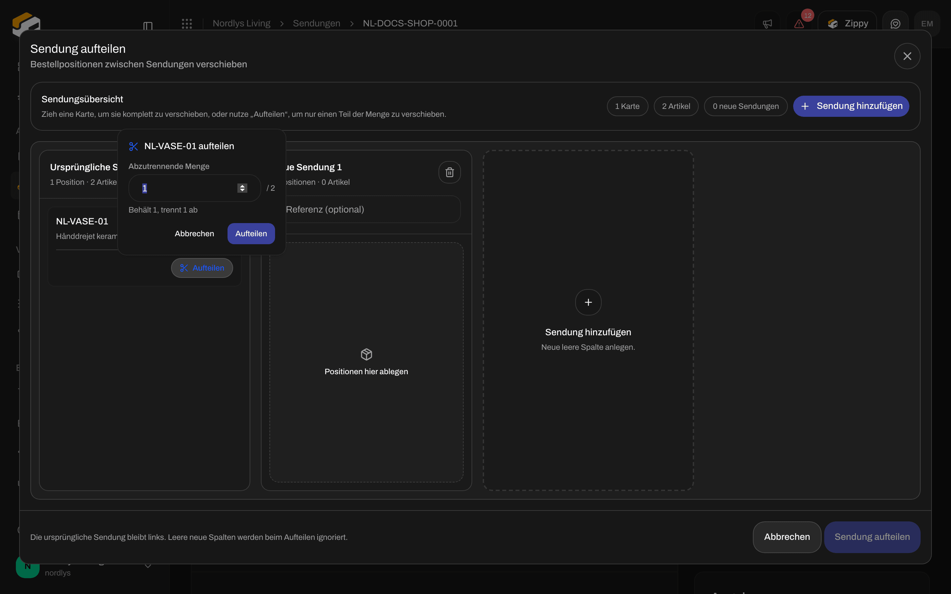Close the Sendung aufteilen dialog

point(907,56)
